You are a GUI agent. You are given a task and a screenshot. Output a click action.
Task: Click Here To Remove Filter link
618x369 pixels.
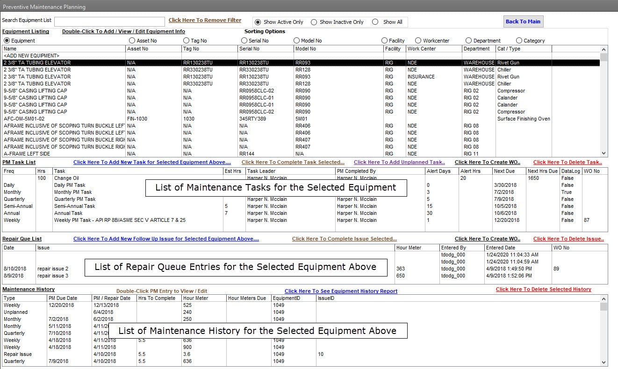point(205,20)
